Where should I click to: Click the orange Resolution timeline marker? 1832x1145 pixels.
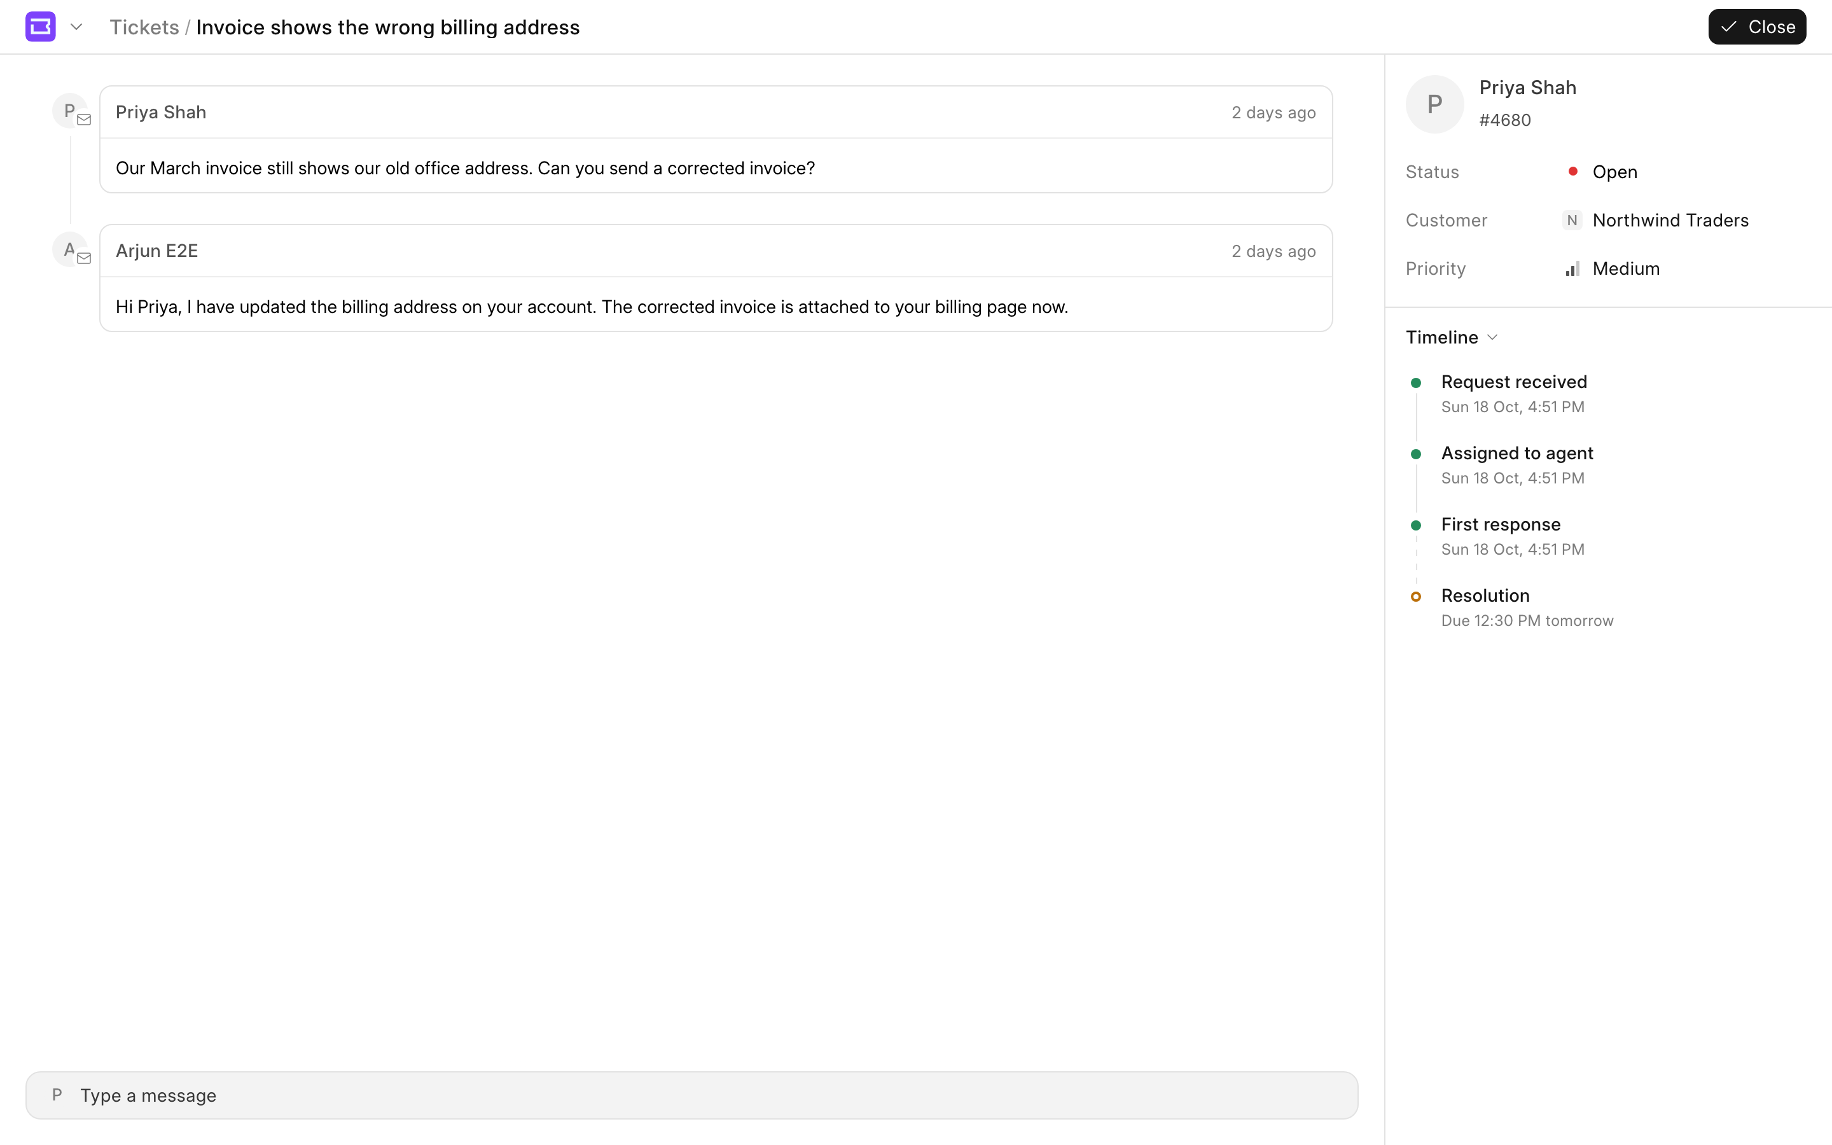[x=1415, y=597]
